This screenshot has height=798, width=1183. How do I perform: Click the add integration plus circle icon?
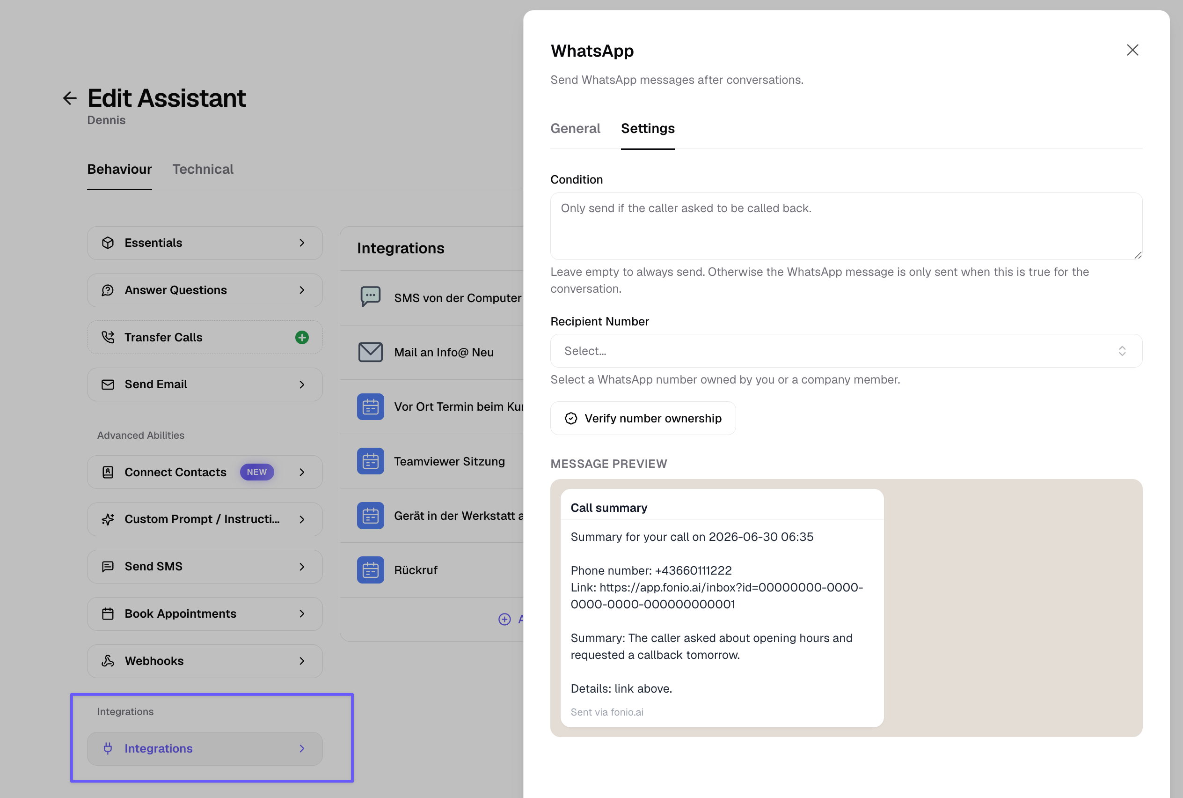click(x=504, y=619)
